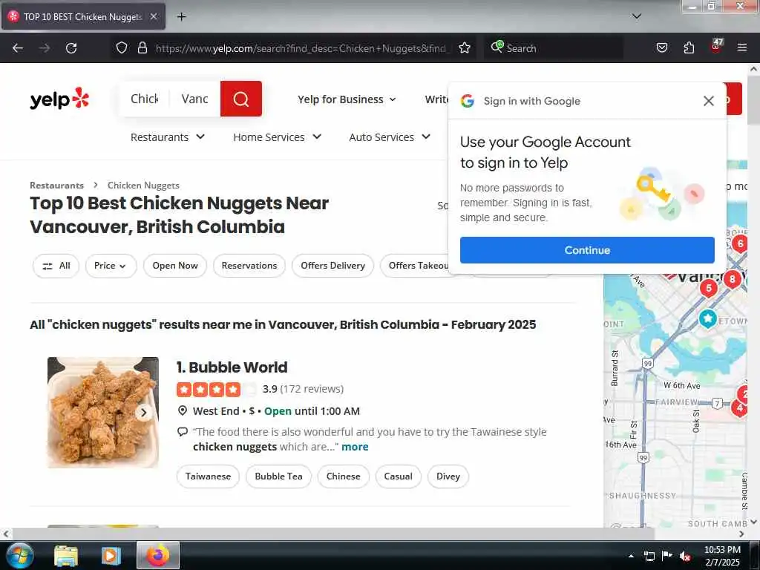Show hidden system tray icons
The width and height of the screenshot is (760, 570).
click(631, 556)
